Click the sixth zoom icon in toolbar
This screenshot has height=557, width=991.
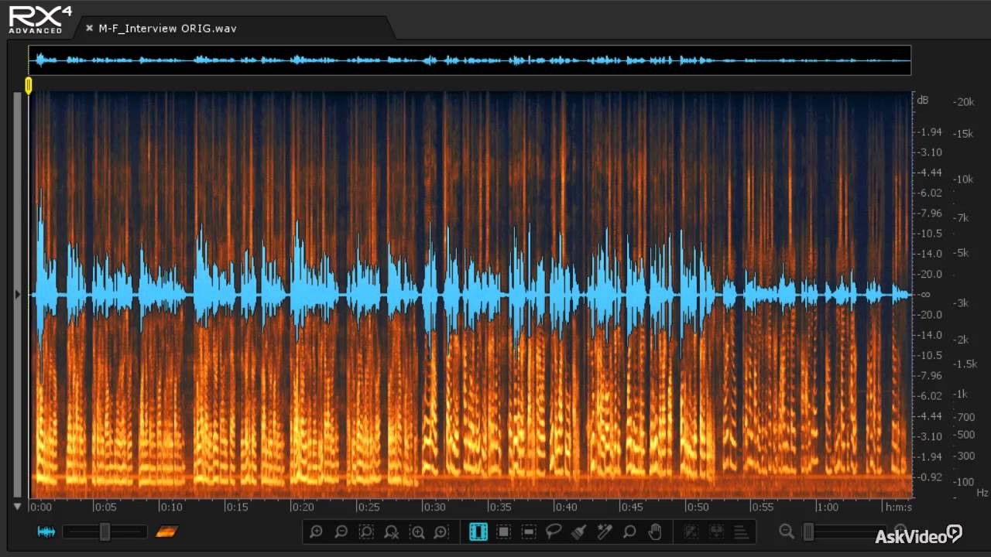tap(441, 531)
